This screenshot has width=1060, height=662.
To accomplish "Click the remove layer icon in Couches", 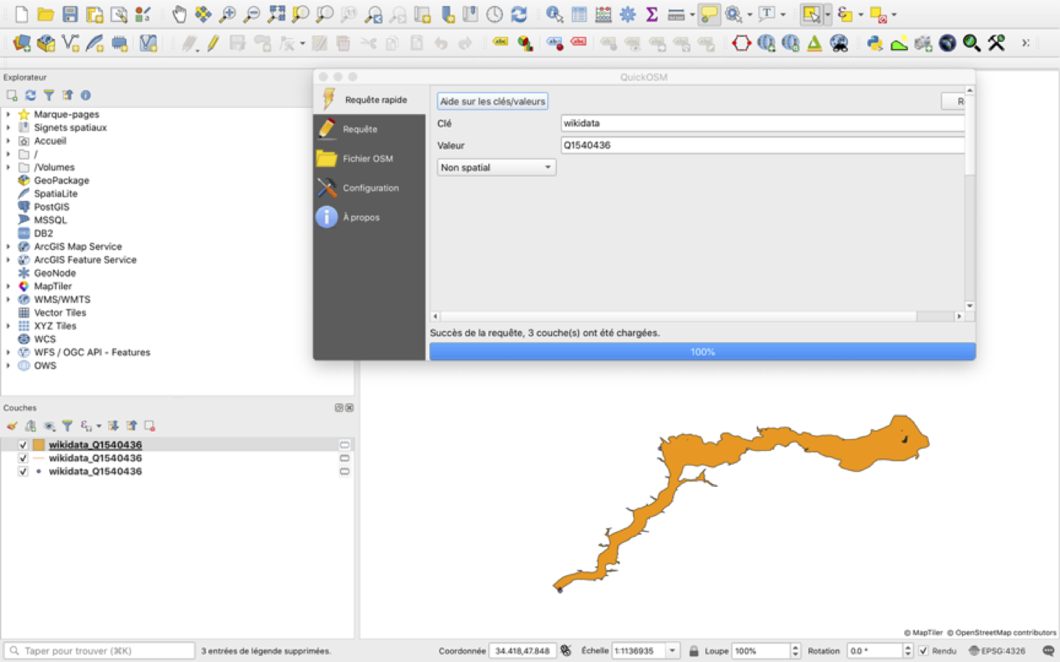I will (149, 426).
